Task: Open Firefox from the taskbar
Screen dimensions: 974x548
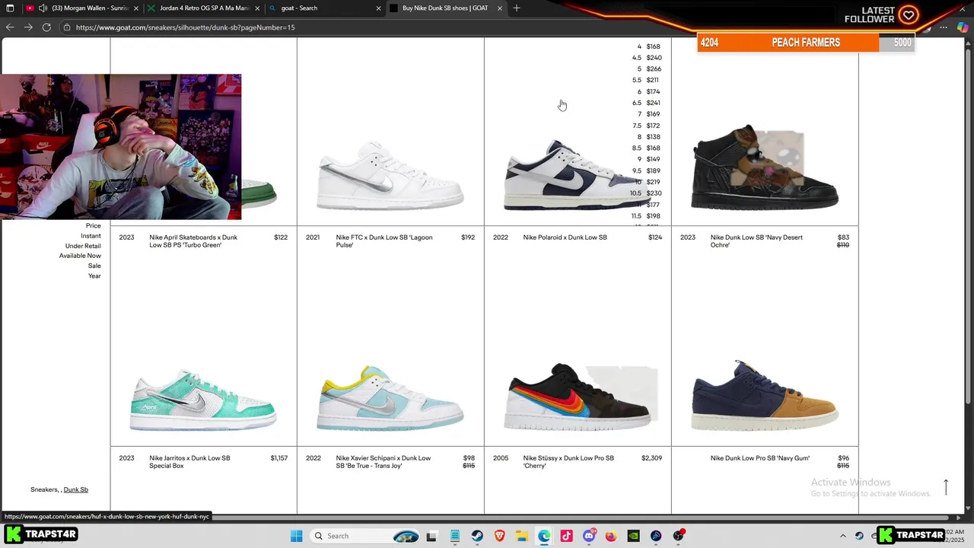Action: (x=611, y=536)
